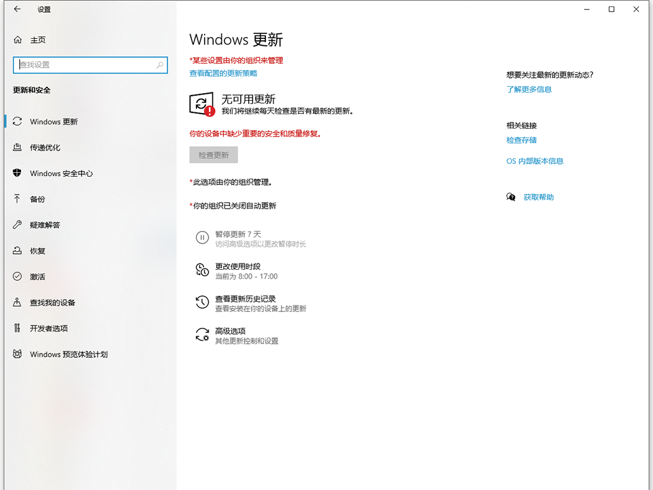Open the 检查存储 link
Viewport: 653px width, 490px height.
pyautogui.click(x=522, y=140)
